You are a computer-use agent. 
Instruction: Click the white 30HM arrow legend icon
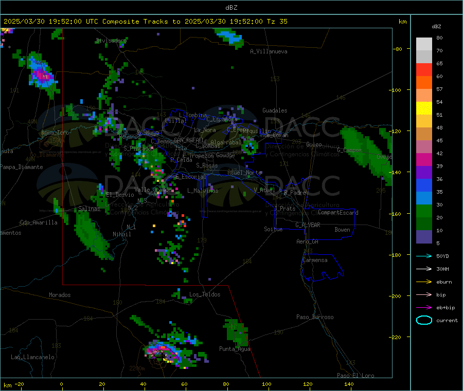tap(424, 269)
